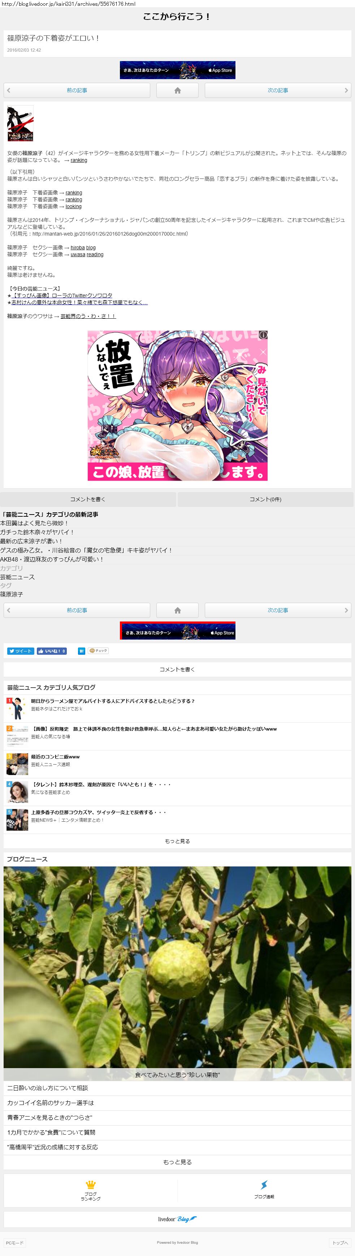Image resolution: width=355 pixels, height=1256 pixels.
Task: Select the 篠原涼子 tag link
Action: tap(12, 594)
